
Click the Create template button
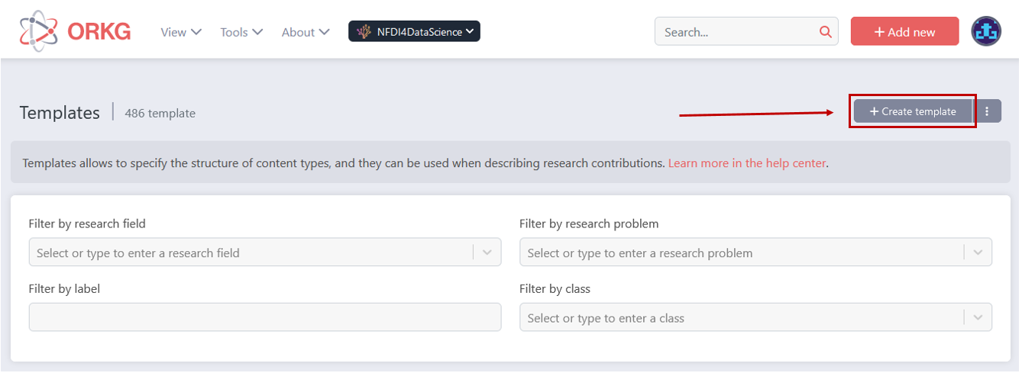(913, 111)
